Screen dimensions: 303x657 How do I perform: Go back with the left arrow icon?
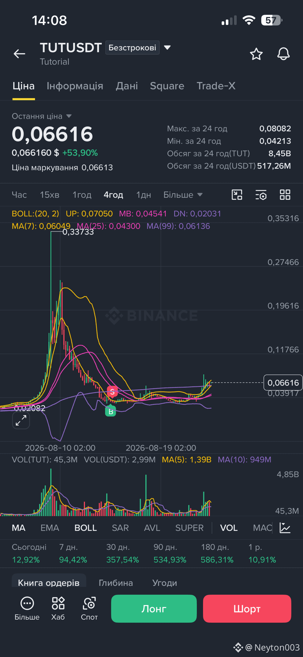click(19, 54)
